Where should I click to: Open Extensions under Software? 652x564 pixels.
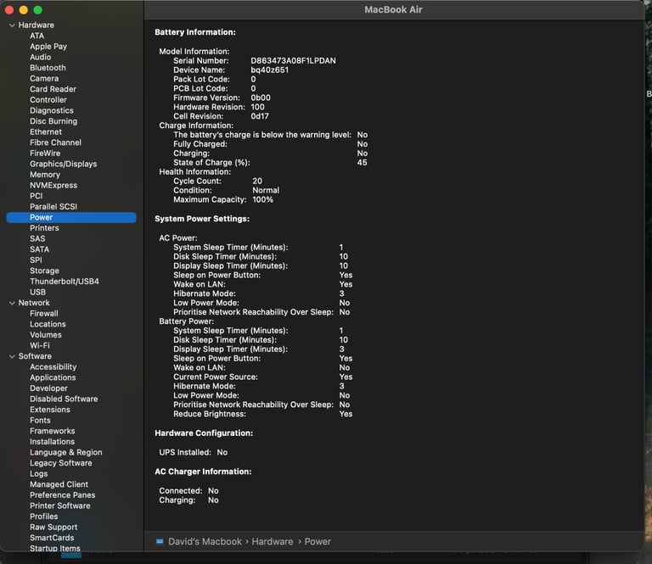click(x=50, y=410)
